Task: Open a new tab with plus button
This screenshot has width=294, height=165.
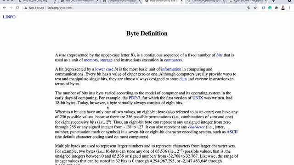Action: point(274,1)
